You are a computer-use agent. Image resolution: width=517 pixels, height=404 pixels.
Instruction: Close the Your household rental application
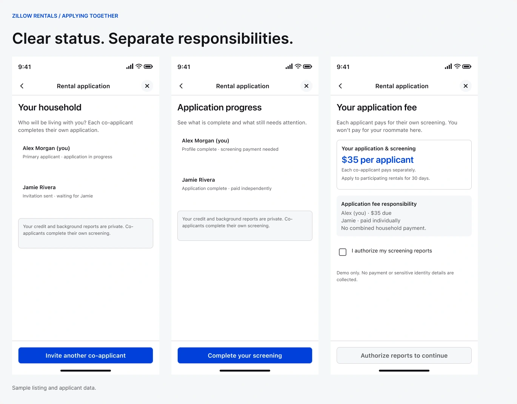pos(147,86)
